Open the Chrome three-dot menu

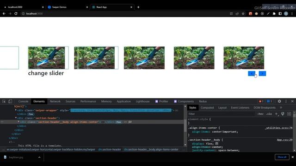click(292, 13)
